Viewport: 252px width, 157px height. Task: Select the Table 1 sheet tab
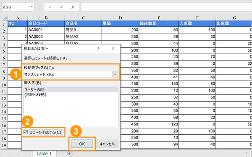(44, 154)
